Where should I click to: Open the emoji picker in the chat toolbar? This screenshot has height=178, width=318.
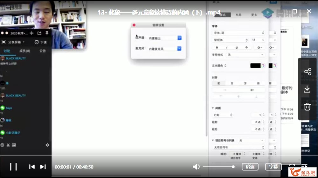coord(3,145)
